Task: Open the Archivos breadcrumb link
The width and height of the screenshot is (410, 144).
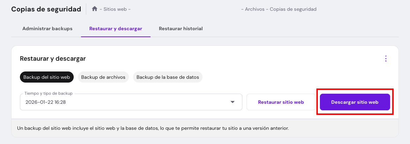Action: point(255,9)
